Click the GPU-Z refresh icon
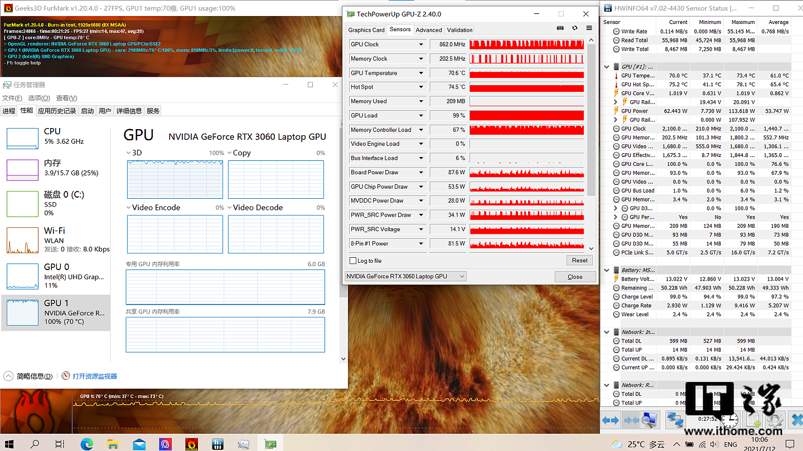 pos(574,28)
